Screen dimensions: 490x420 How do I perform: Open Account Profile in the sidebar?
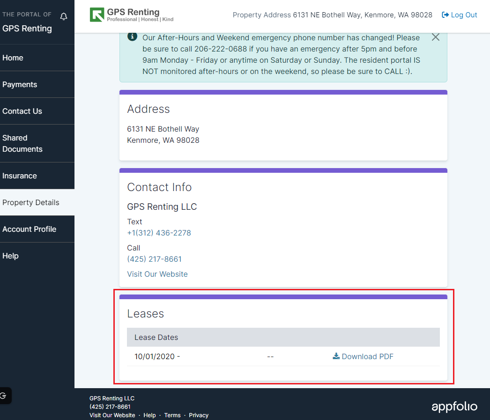point(37,229)
